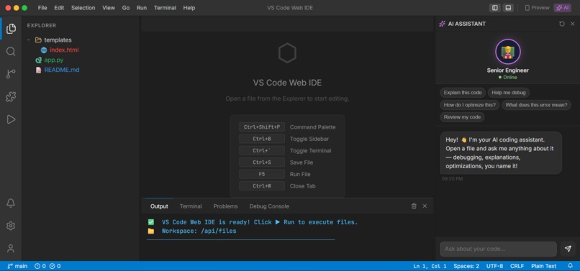
Task: Click the EXPLORER panel header
Action: point(42,25)
